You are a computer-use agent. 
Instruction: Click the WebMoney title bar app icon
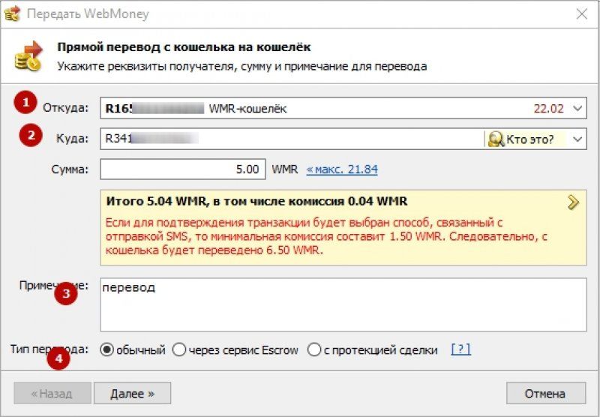pyautogui.click(x=12, y=13)
